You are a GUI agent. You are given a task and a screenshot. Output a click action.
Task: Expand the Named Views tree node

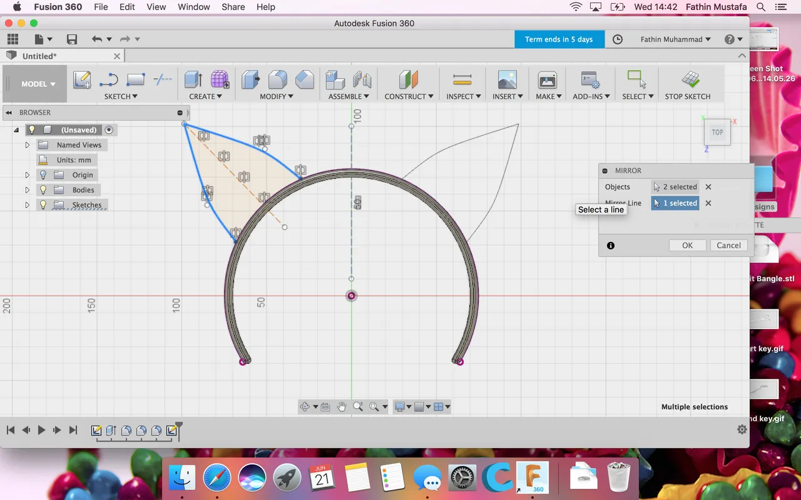[x=27, y=145]
